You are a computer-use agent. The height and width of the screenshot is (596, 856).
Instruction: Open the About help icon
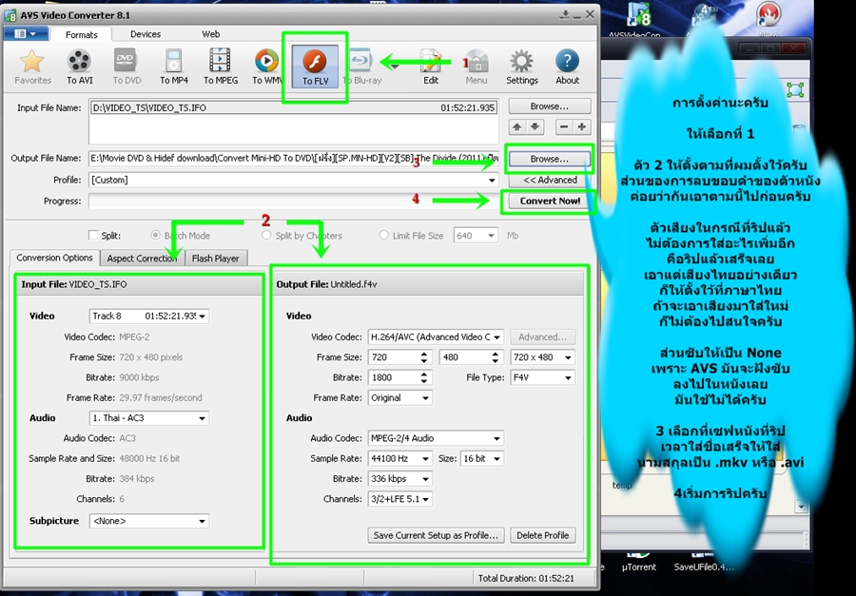pyautogui.click(x=567, y=67)
